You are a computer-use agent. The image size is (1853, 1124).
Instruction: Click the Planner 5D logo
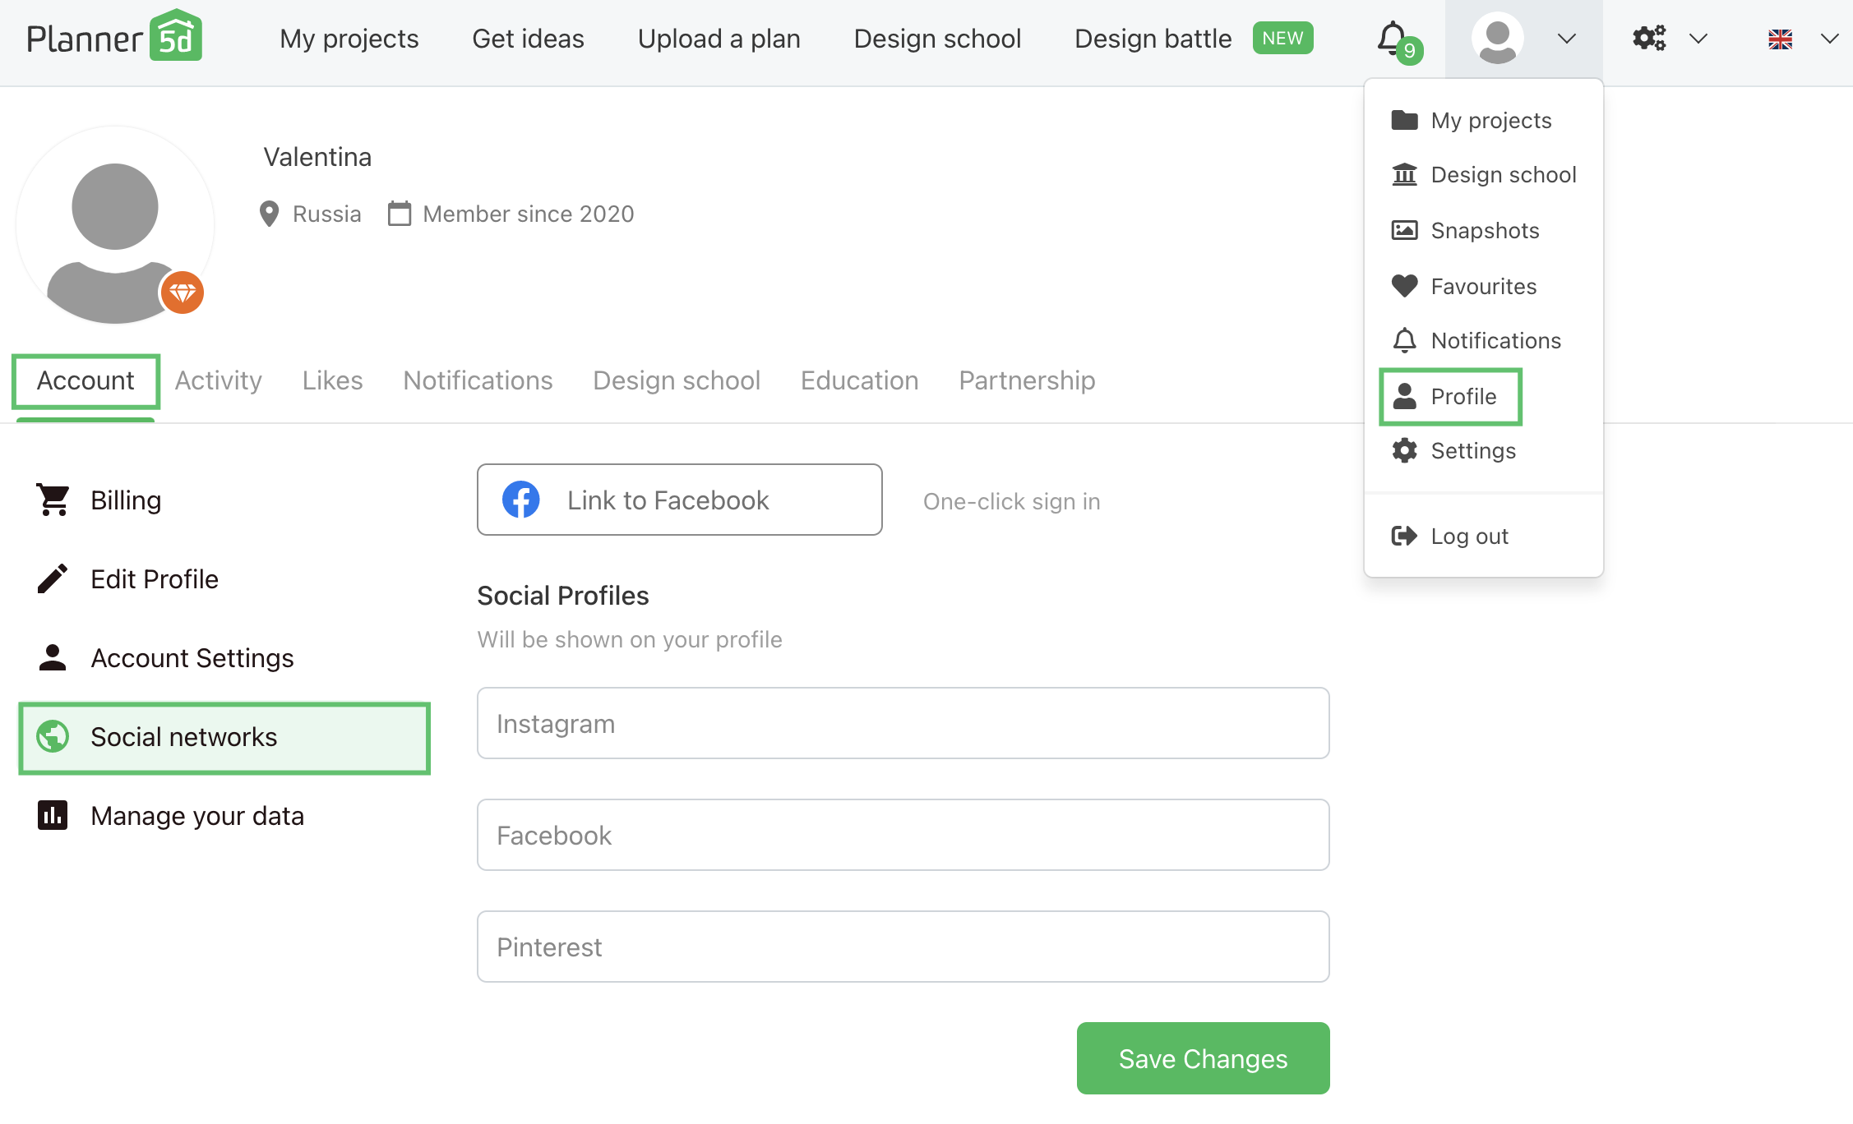[113, 38]
